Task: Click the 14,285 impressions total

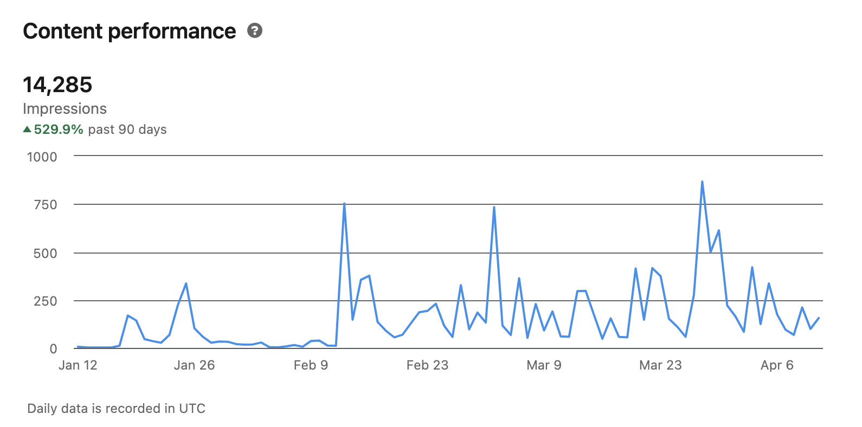Action: pos(57,85)
